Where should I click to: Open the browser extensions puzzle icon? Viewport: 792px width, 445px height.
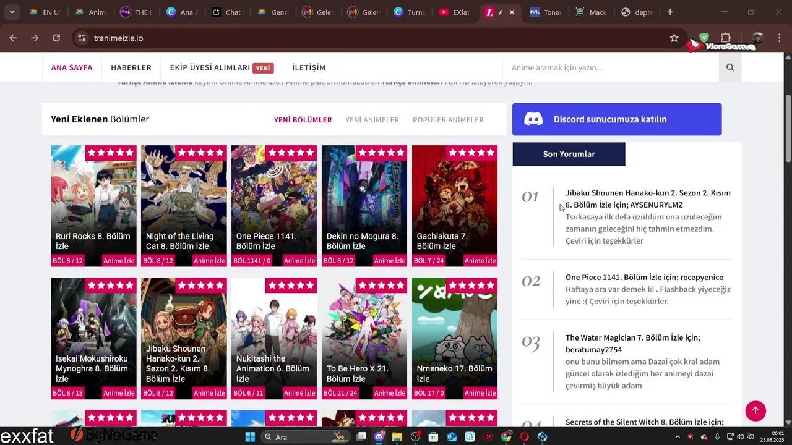726,38
